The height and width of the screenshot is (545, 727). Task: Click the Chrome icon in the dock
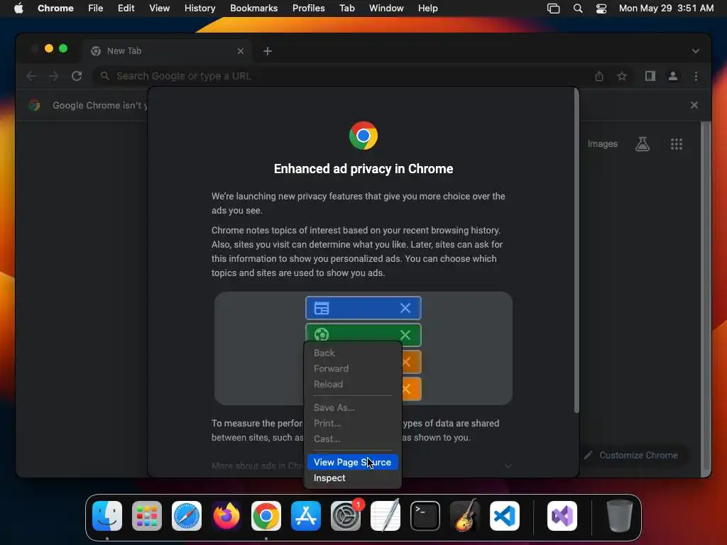pyautogui.click(x=266, y=516)
